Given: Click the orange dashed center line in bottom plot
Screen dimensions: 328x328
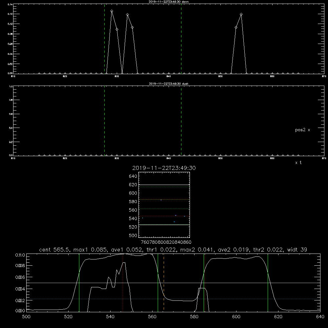Looking at the screenshot, I should (x=164, y=283).
